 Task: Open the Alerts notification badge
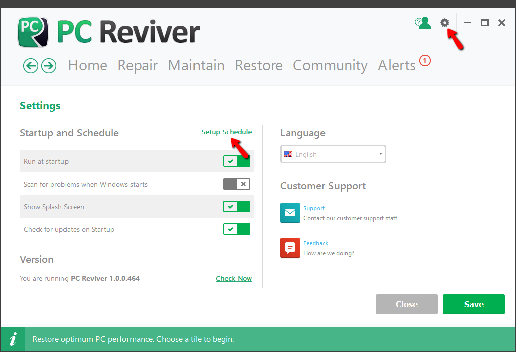[x=425, y=61]
